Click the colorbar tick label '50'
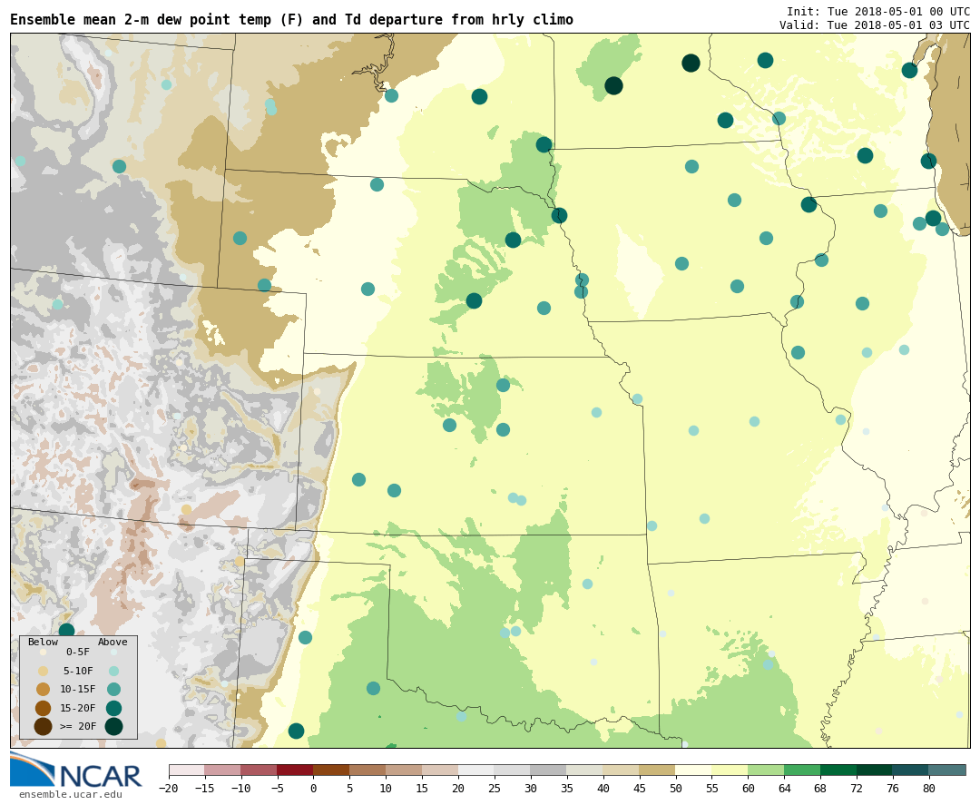This screenshot has height=805, width=980. click(676, 788)
